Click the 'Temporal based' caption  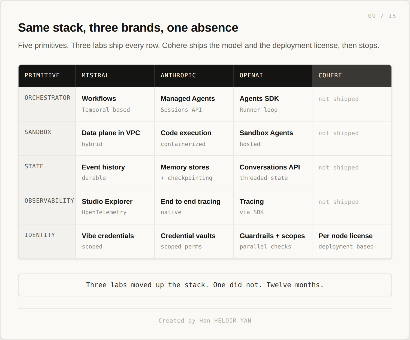pyautogui.click(x=106, y=110)
